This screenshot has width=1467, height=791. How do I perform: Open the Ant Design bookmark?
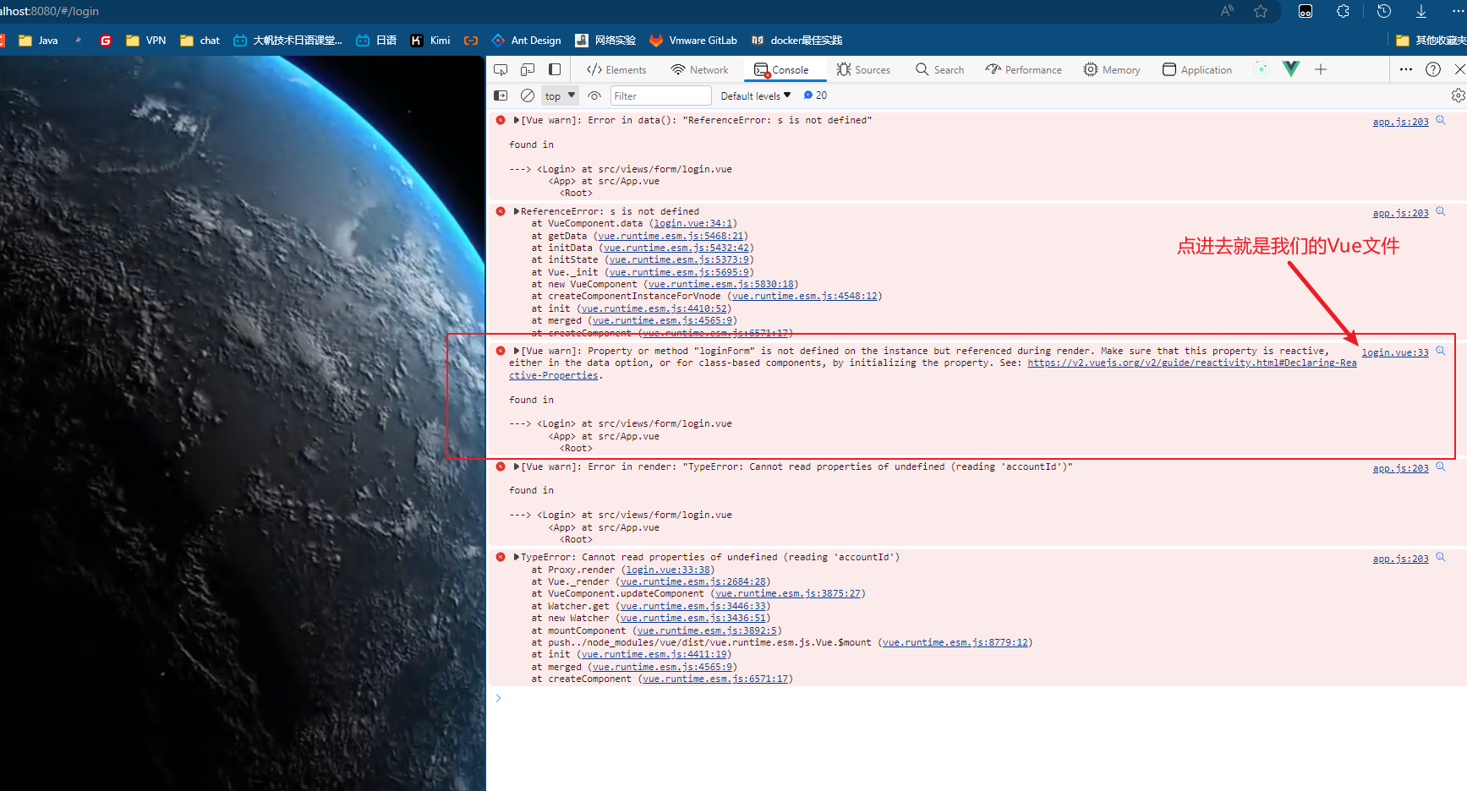(526, 40)
